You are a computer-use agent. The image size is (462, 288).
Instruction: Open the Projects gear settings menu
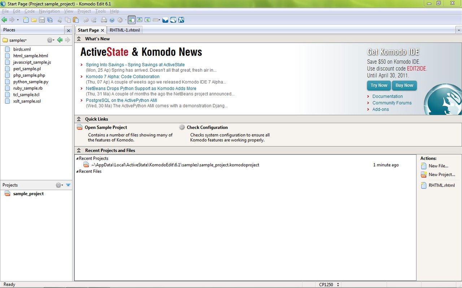coord(59,185)
